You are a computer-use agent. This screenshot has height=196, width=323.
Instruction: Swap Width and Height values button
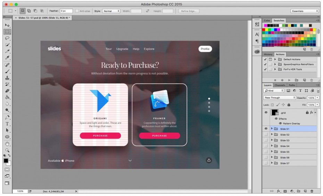tap(148, 11)
